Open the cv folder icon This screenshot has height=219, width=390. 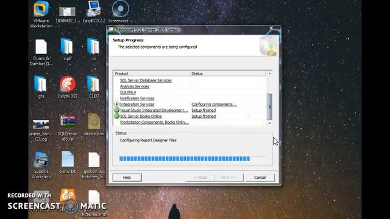[94, 49]
